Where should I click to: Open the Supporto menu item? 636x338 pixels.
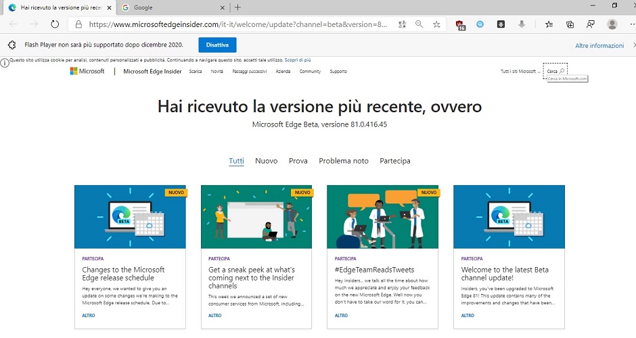pyautogui.click(x=338, y=72)
